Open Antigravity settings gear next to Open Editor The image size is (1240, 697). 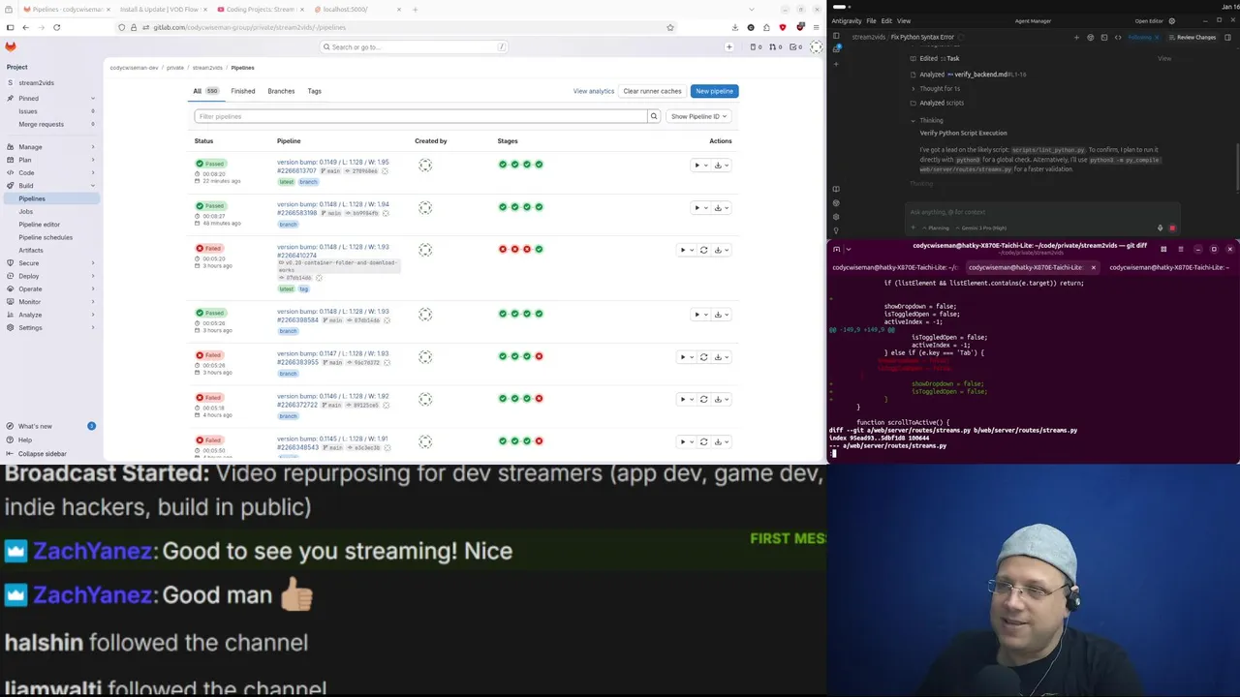coord(1171,20)
